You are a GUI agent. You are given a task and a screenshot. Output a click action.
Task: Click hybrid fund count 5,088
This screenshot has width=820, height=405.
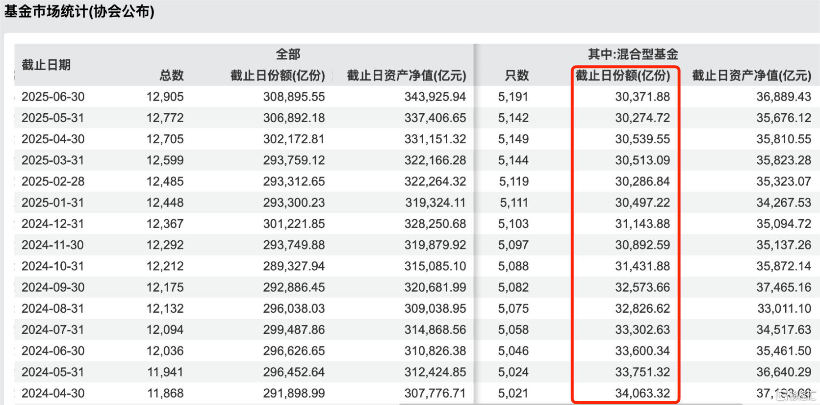(513, 266)
